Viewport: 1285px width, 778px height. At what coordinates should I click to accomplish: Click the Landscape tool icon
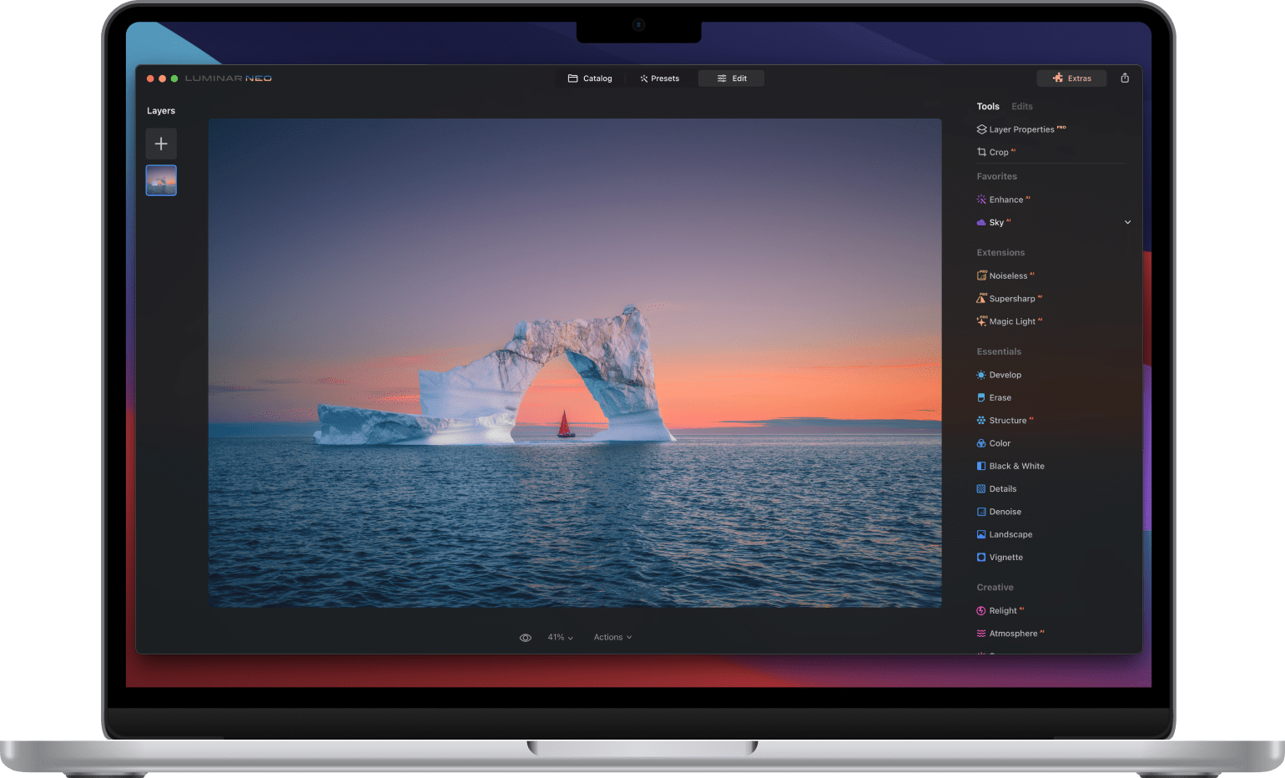pos(981,534)
